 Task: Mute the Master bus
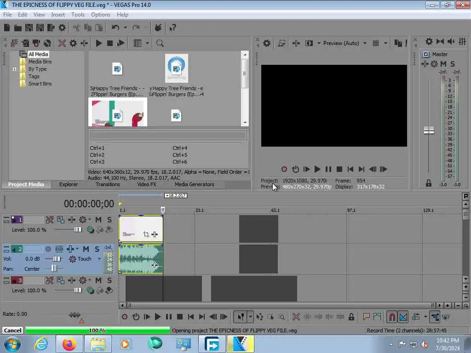443,64
